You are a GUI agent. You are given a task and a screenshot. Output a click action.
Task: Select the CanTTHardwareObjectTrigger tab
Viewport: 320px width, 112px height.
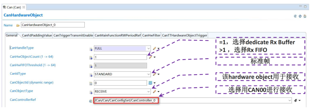tap(185, 35)
